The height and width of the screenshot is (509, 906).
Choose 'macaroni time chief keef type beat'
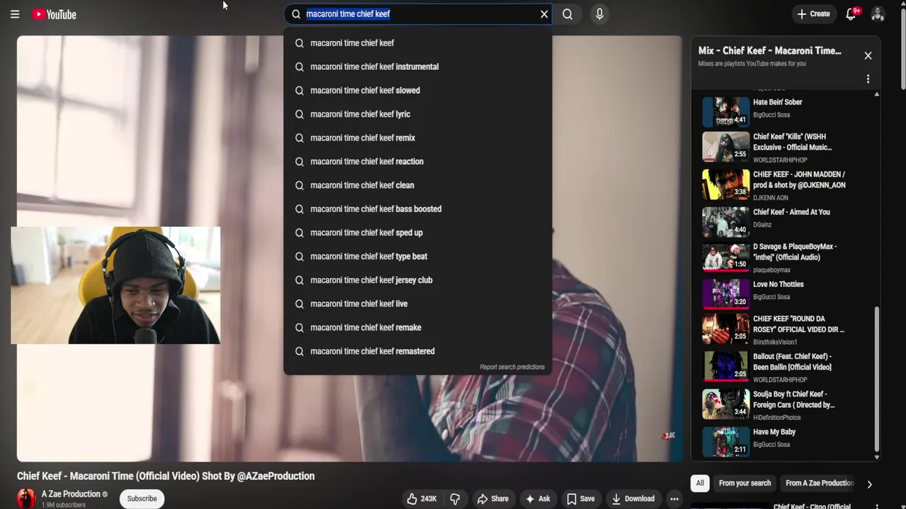click(418, 256)
